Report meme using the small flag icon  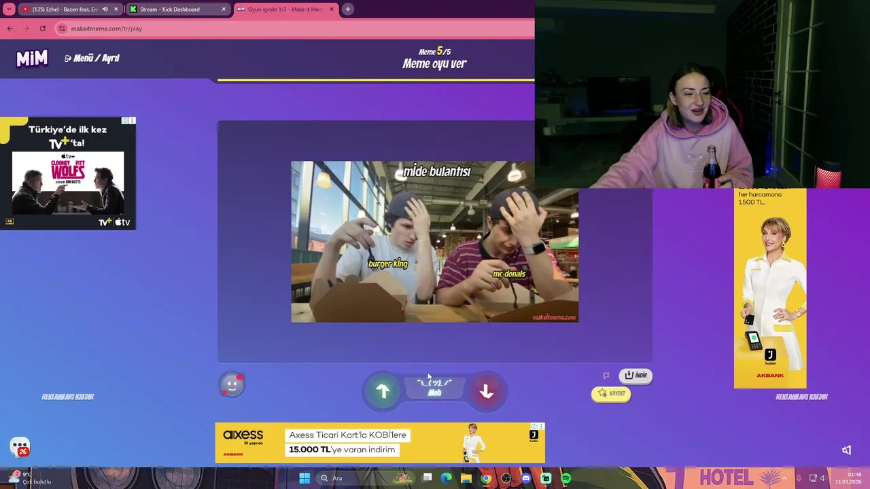coord(606,375)
